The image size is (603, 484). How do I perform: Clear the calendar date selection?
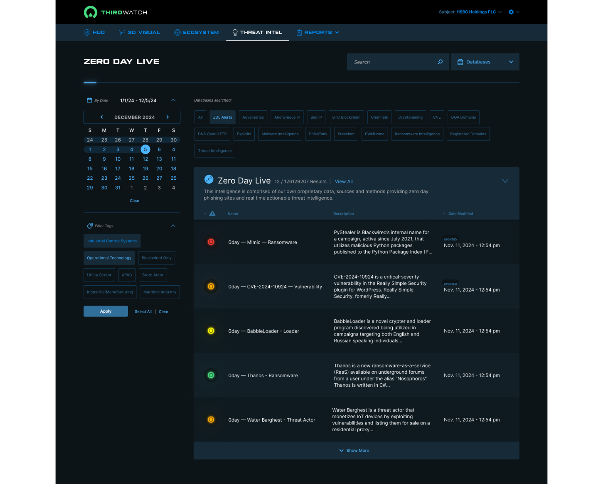(134, 201)
